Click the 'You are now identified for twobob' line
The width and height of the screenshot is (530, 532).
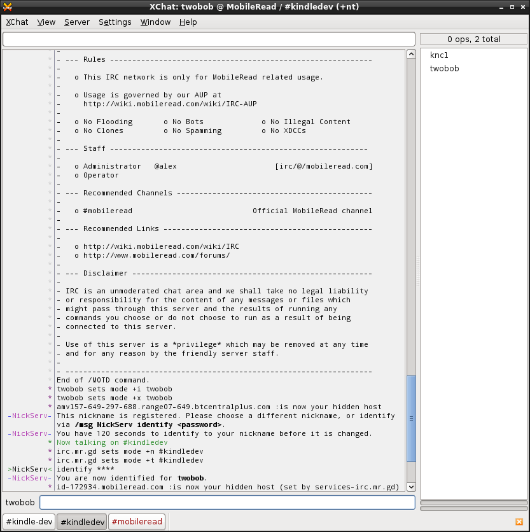132,478
